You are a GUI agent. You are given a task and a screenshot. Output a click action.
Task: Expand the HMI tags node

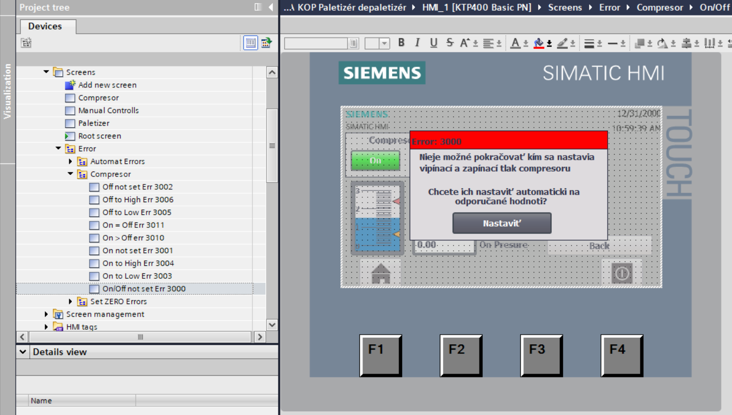(x=47, y=327)
